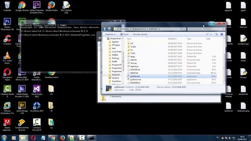Select Python27 in the navigation tree

click(x=116, y=75)
